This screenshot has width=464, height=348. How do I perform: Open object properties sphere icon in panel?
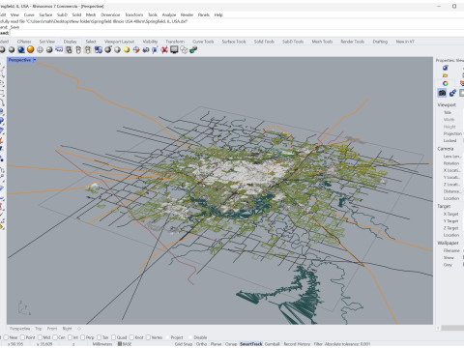click(446, 68)
